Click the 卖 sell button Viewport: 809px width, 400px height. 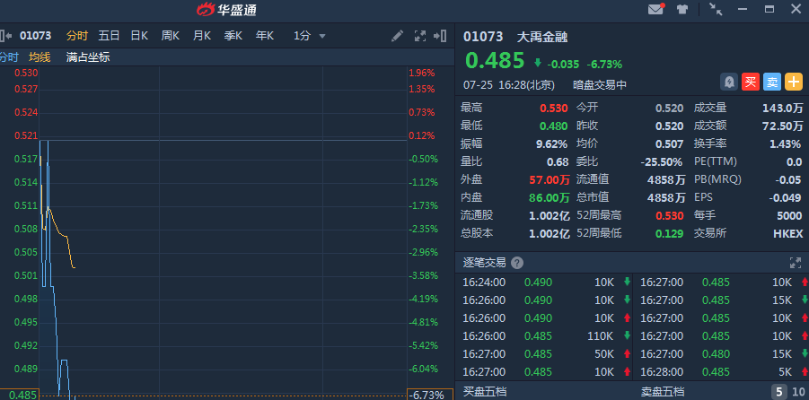point(772,82)
